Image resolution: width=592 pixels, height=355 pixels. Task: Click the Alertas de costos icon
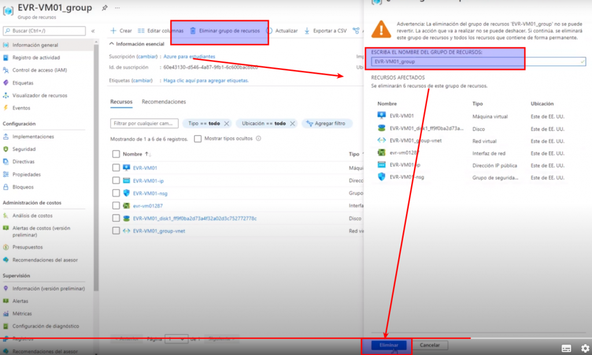tap(6, 228)
